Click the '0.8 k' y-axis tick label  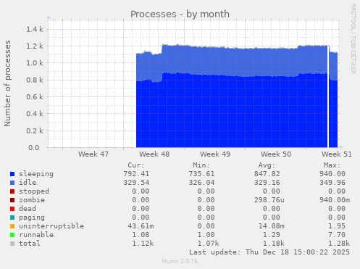(x=35, y=80)
